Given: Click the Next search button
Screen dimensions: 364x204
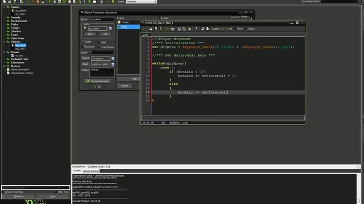Looking at the screenshot, I should 53,196.
